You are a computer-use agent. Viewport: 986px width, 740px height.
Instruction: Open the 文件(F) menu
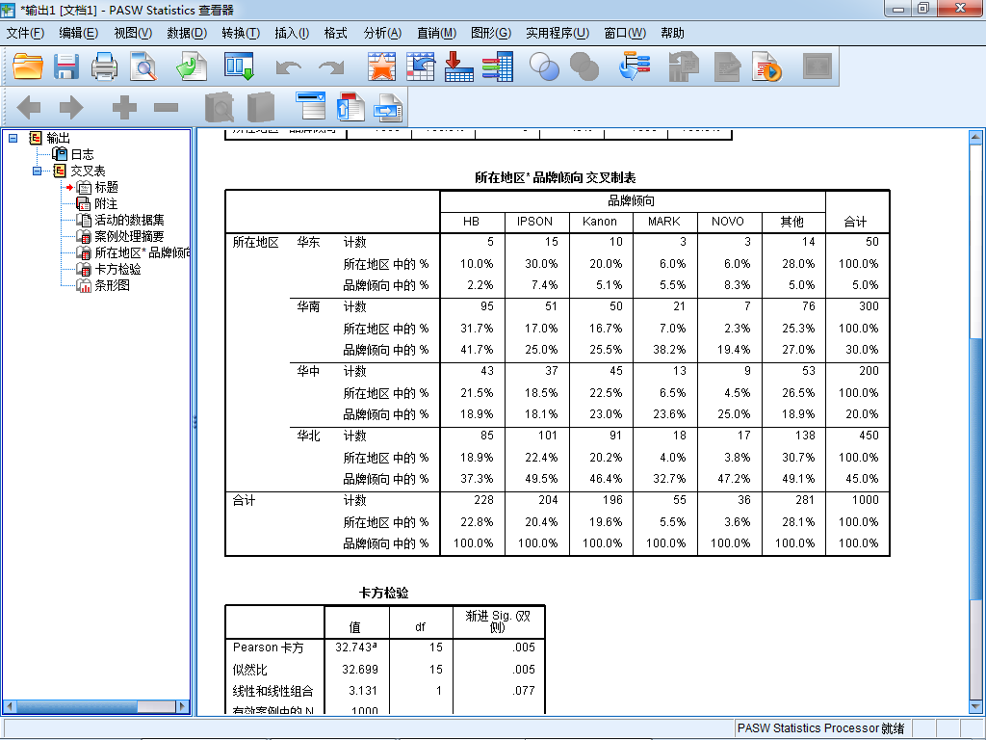click(25, 33)
